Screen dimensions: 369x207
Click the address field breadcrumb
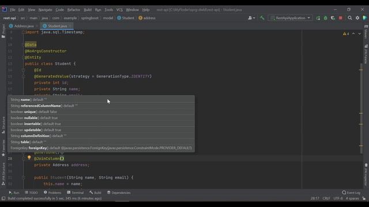click(147, 18)
